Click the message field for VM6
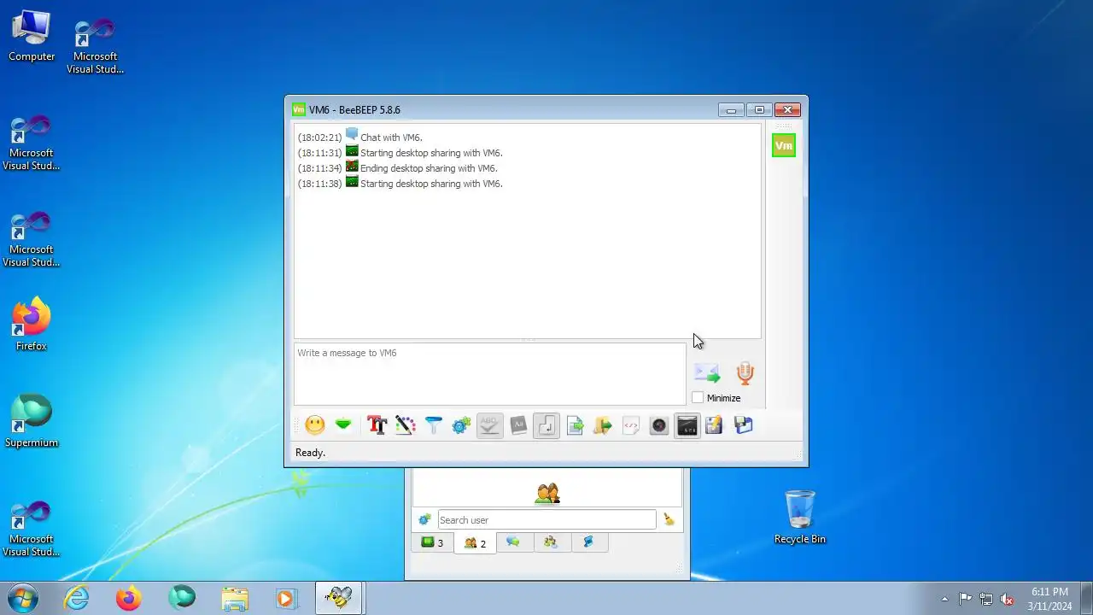This screenshot has width=1093, height=615. point(490,373)
